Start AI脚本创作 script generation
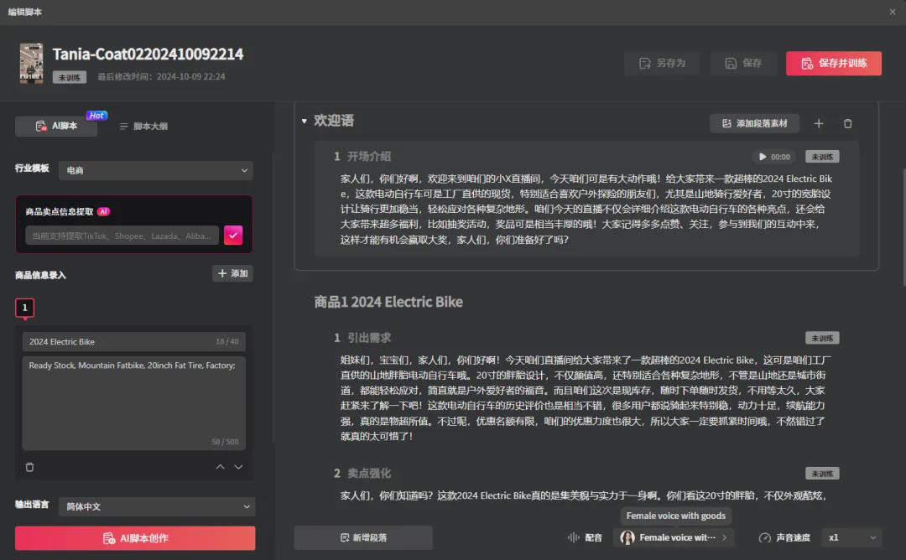 coord(133,537)
